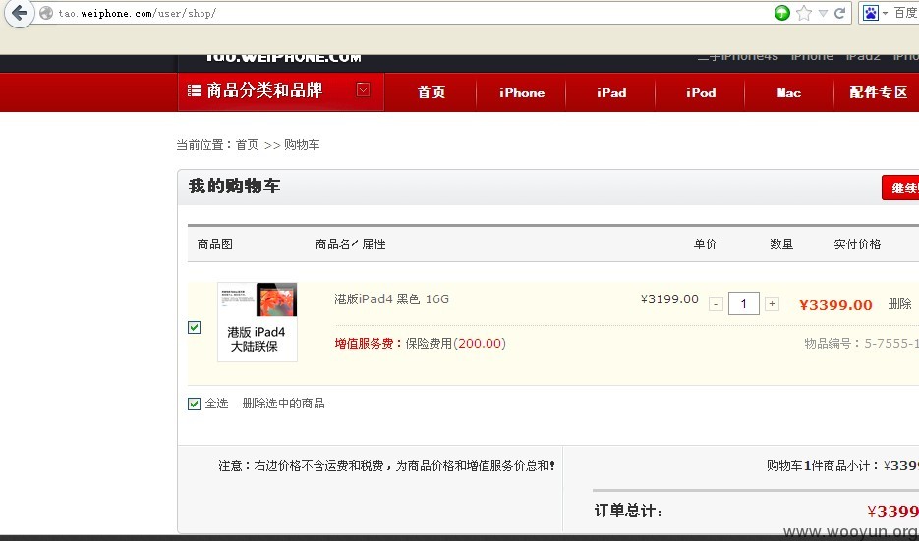
Task: Open the iPod navigation tab
Action: click(x=701, y=92)
